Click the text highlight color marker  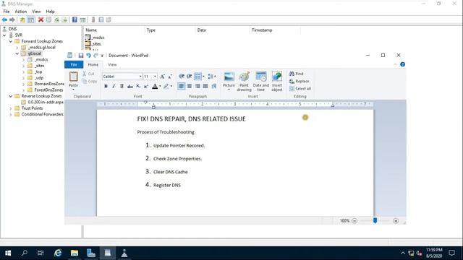coord(166,87)
